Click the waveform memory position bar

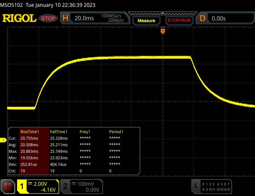163,13
